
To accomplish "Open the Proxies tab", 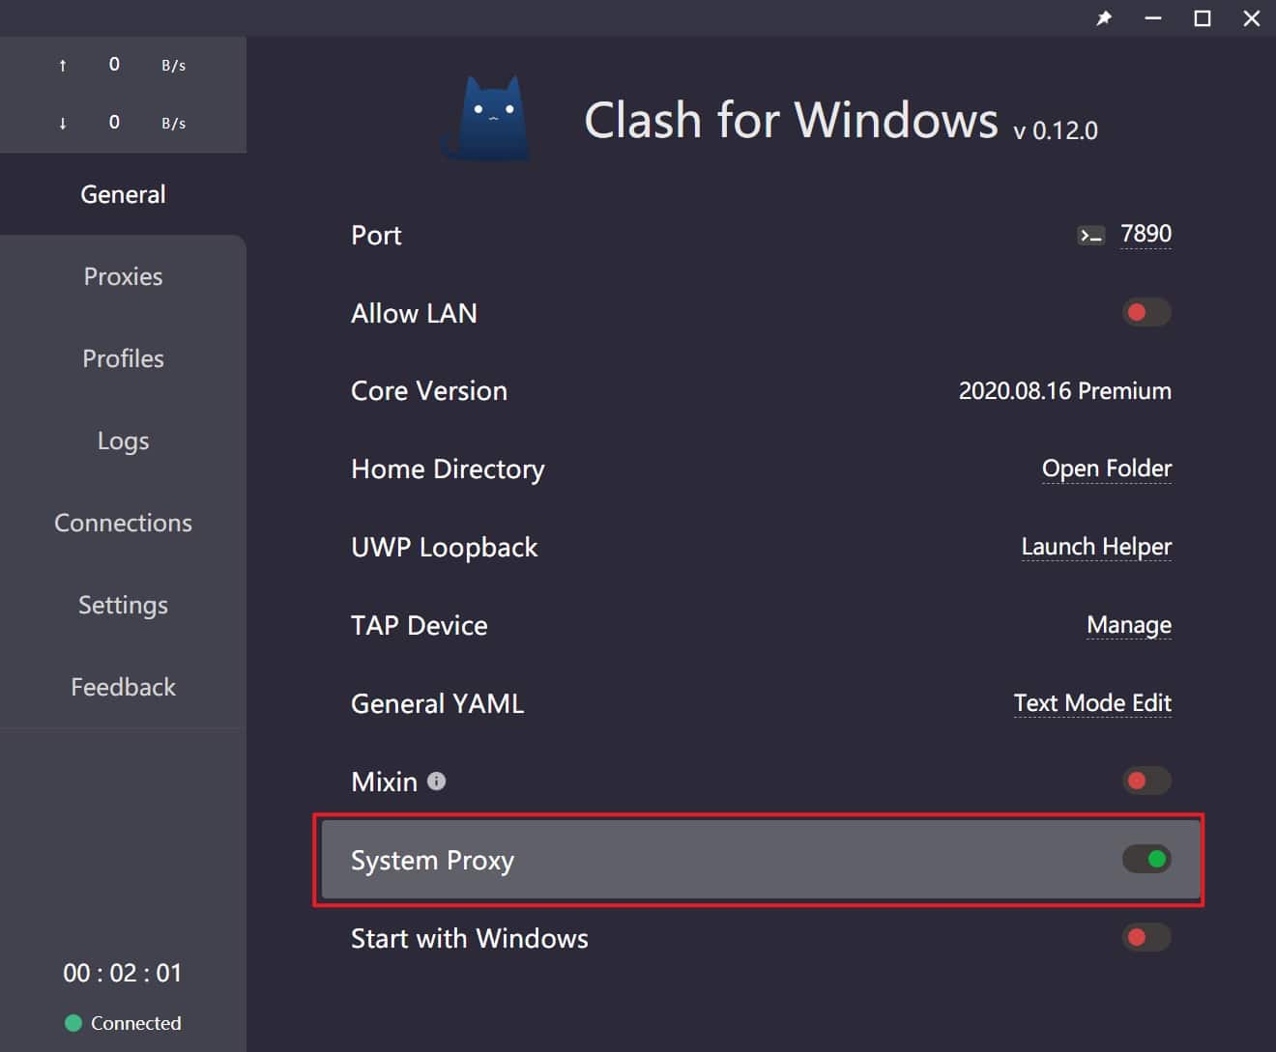I will (x=123, y=276).
